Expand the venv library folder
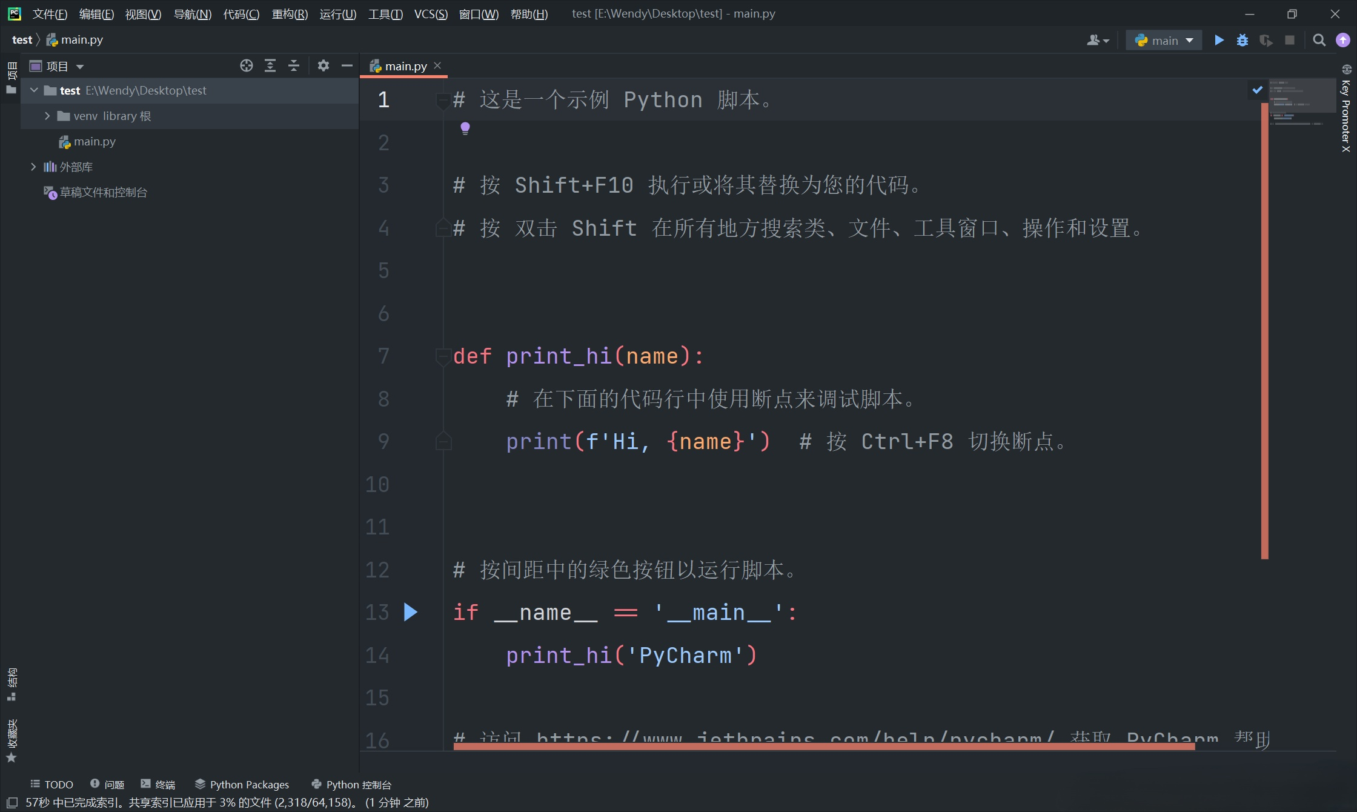 point(47,116)
